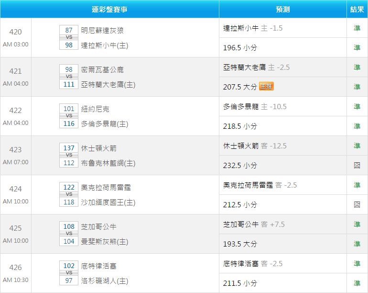Viewport: 368px width, 293px height.
Task: Click the orange 主推 badge beside 207.5 大分
Action: [266, 87]
